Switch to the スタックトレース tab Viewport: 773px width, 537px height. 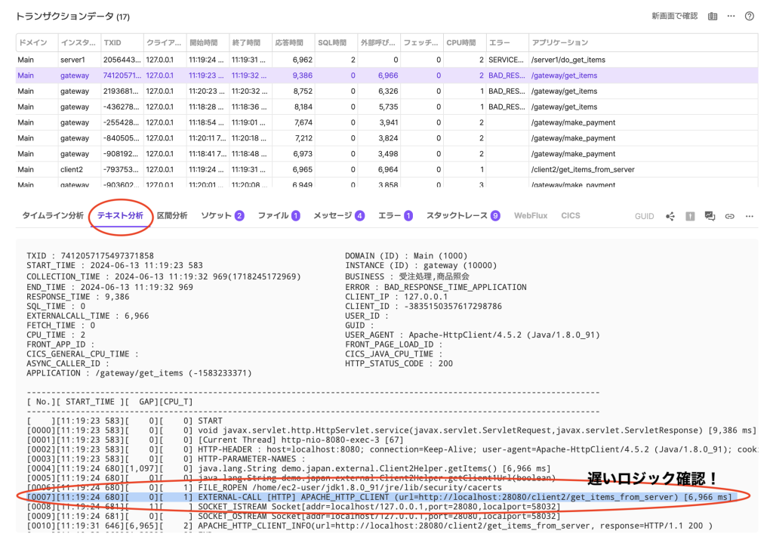463,215
